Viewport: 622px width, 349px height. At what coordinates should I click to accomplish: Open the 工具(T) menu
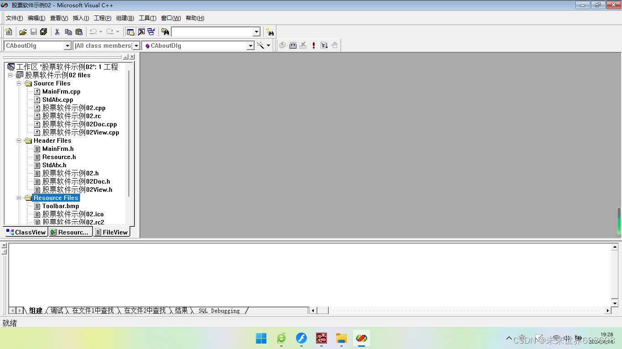pos(148,18)
